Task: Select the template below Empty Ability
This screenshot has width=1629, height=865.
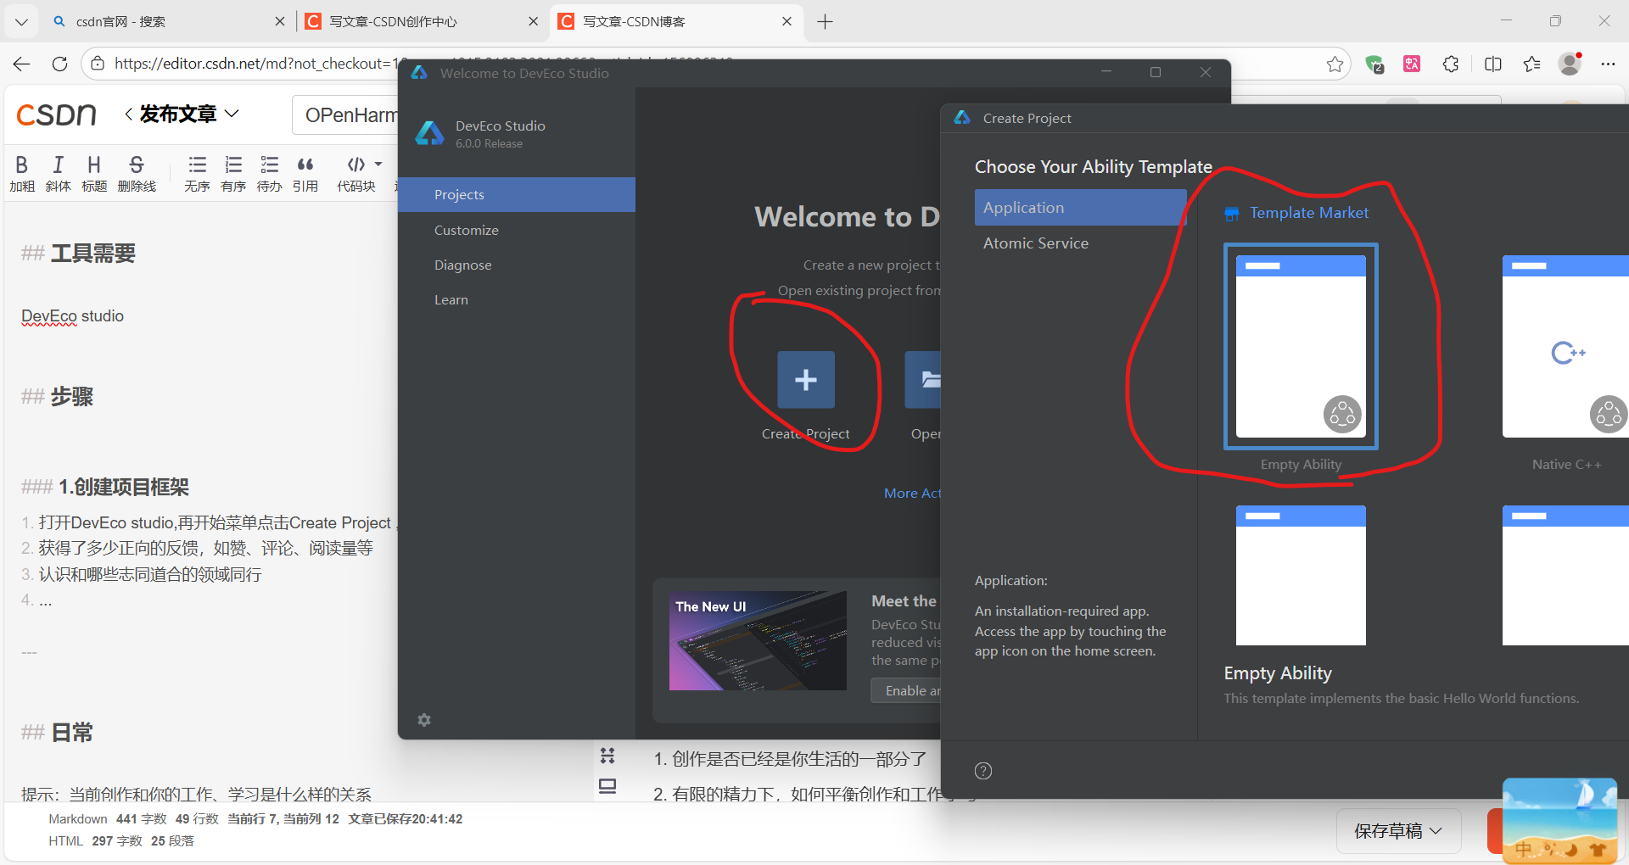Action: point(1301,575)
